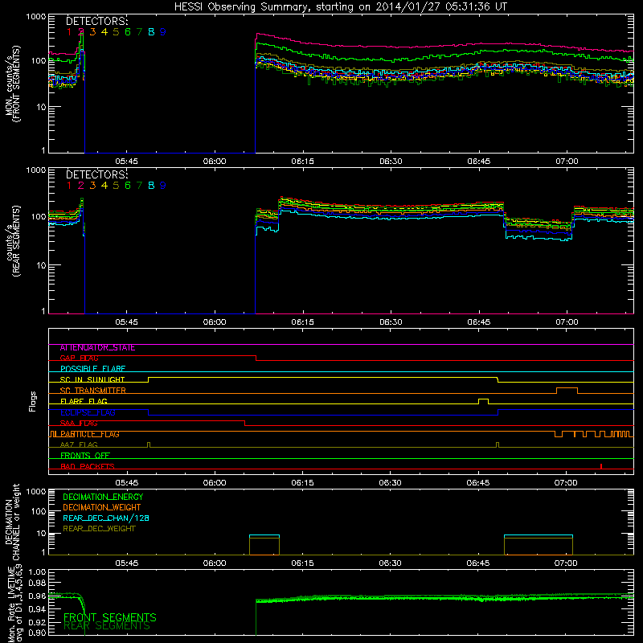
Task: Select olive detector 5 in rear segments legend
Action: coord(116,186)
